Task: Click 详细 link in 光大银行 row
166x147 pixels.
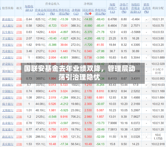Action: [19, 26]
